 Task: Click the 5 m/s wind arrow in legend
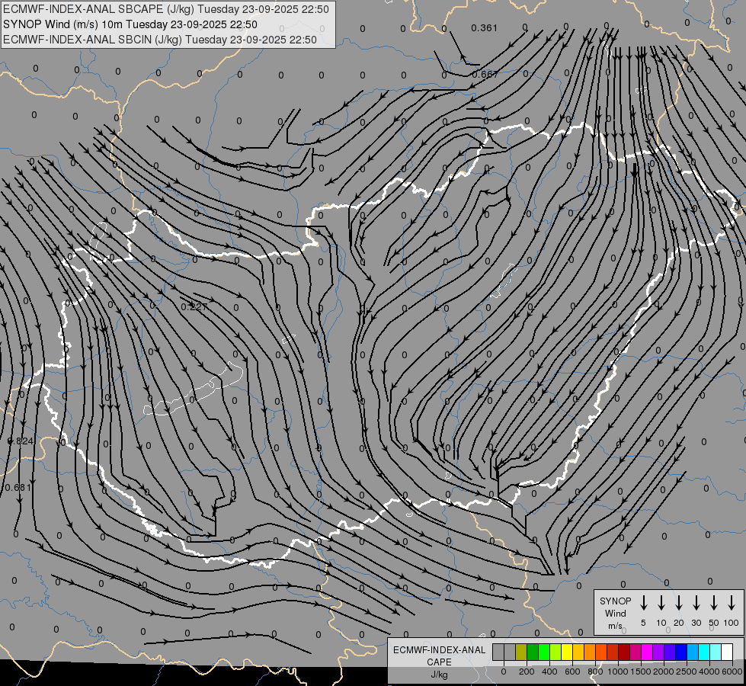pyautogui.click(x=643, y=603)
